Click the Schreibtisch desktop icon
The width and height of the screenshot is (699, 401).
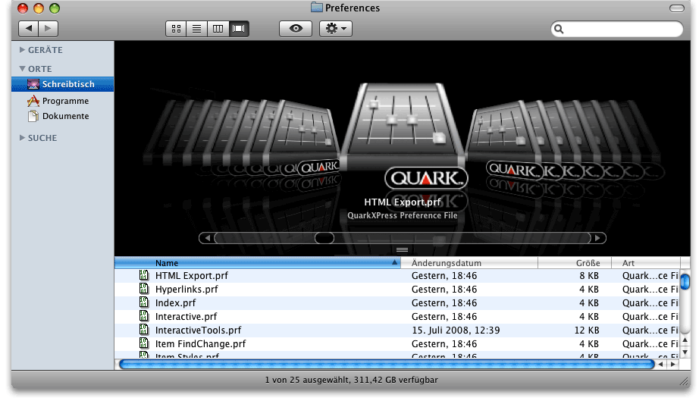pos(33,84)
